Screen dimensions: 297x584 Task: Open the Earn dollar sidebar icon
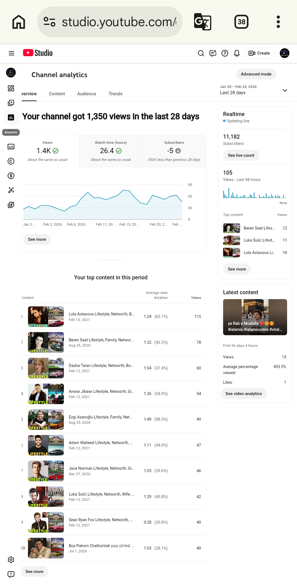tap(11, 176)
